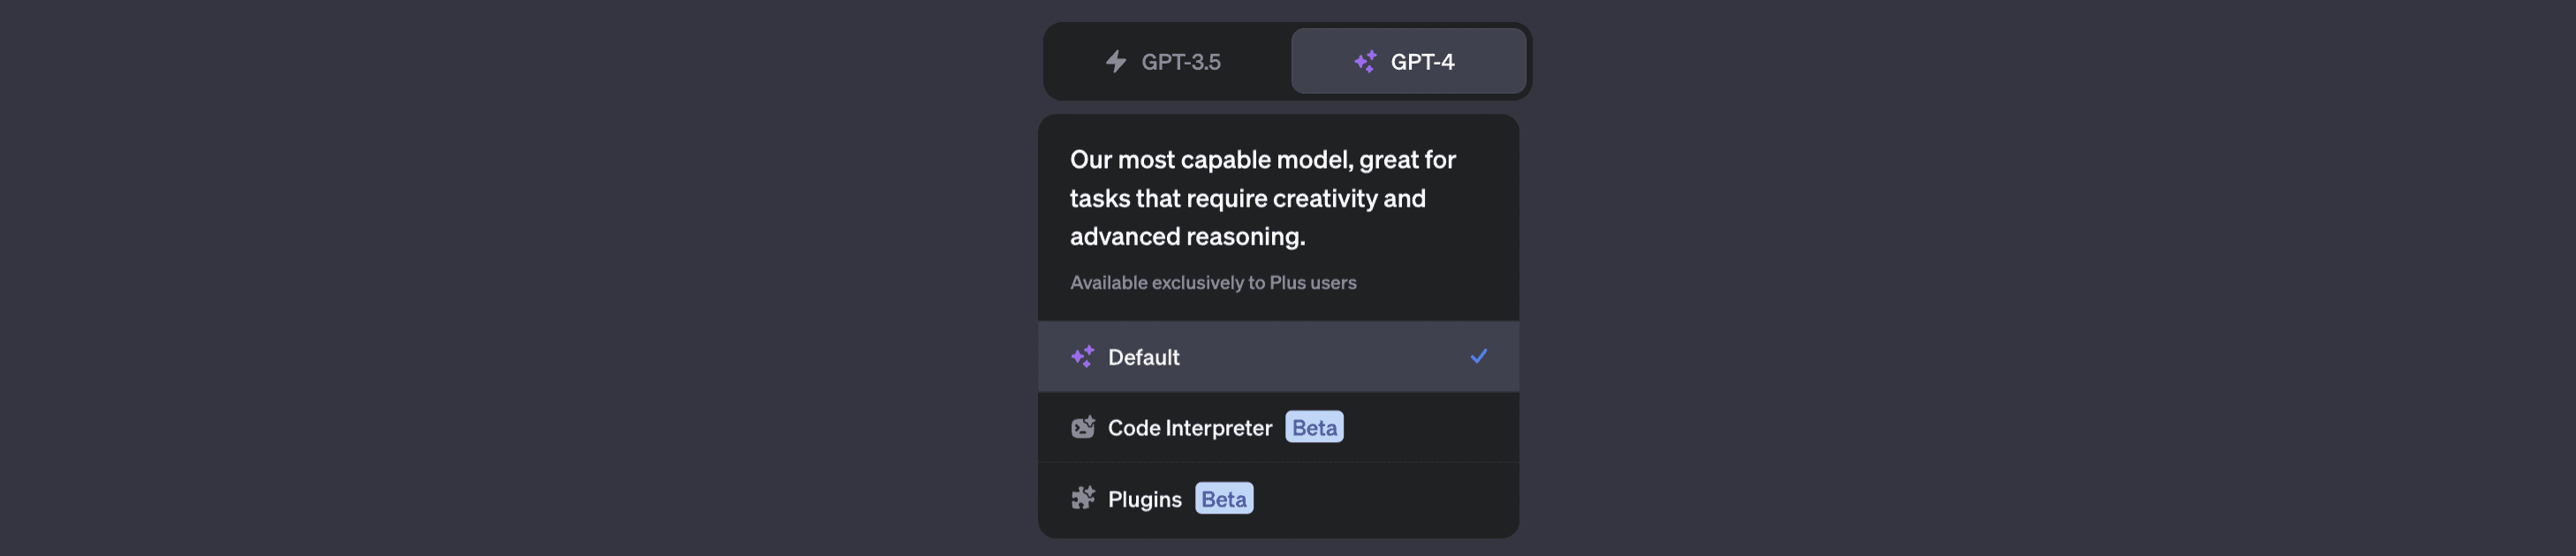This screenshot has width=2576, height=556.
Task: Click the Plugins puzzle piece icon
Action: click(x=1082, y=498)
